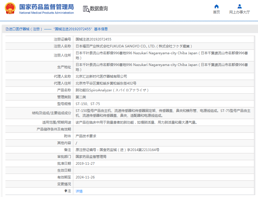
Task: Click the home house icon
Action: (216, 6)
